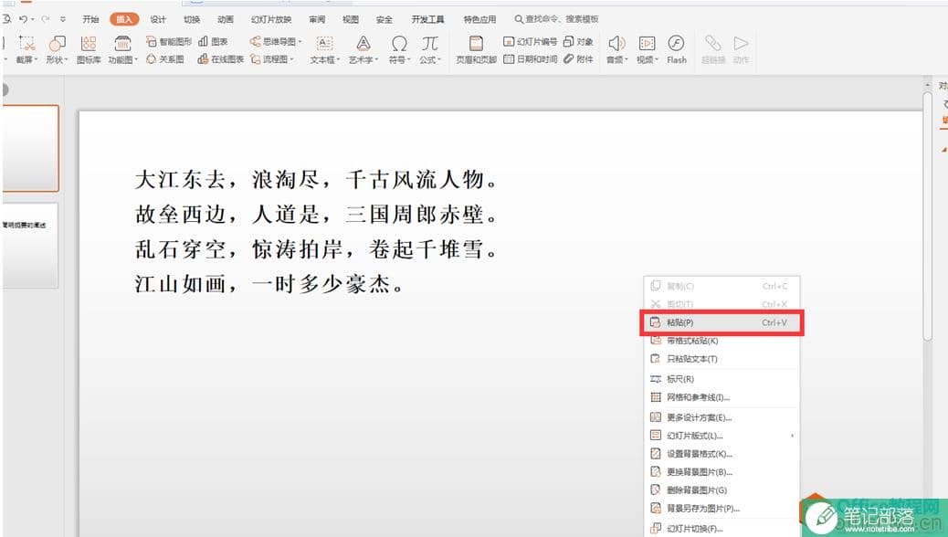948x537 pixels.
Task: Open the 截屏 screenshot tool
Action: click(26, 49)
